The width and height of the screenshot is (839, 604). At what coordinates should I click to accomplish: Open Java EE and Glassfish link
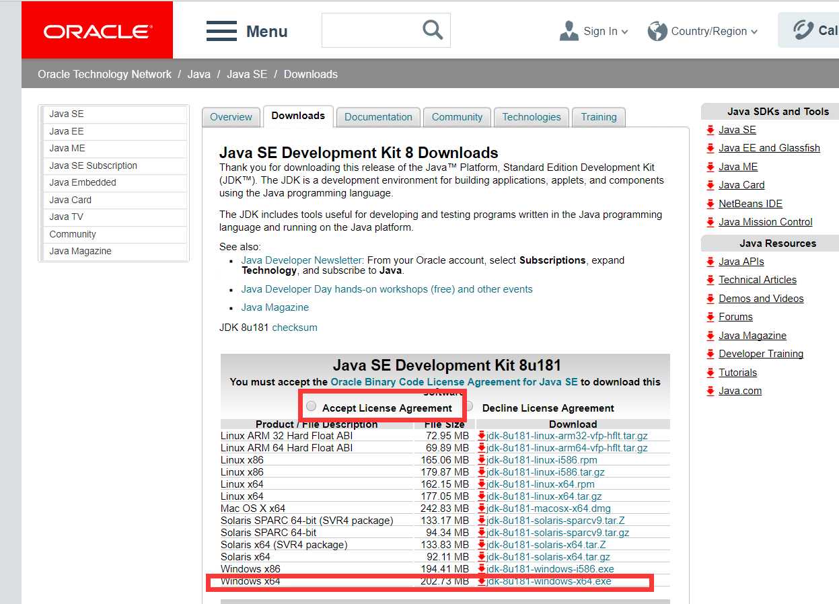click(x=769, y=148)
